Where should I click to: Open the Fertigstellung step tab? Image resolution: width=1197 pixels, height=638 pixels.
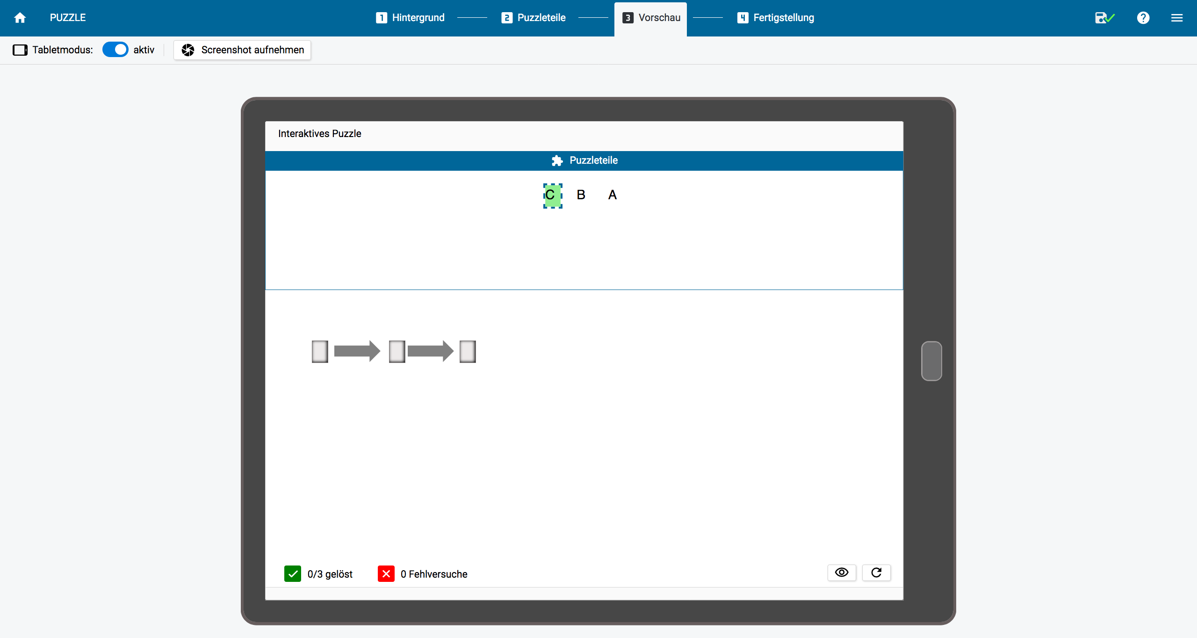tap(776, 18)
